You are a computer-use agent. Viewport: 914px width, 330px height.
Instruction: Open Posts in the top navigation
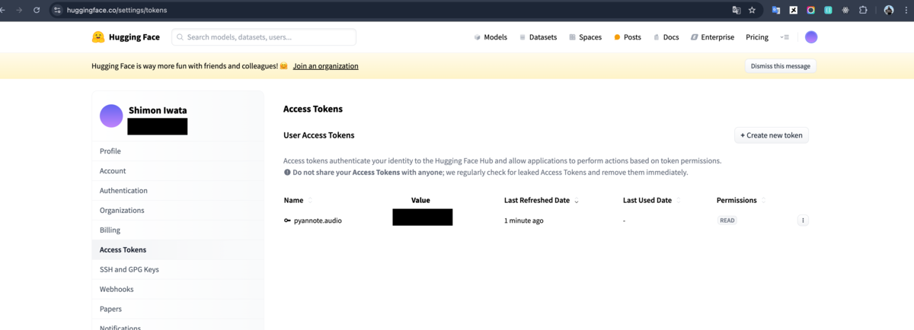(628, 37)
